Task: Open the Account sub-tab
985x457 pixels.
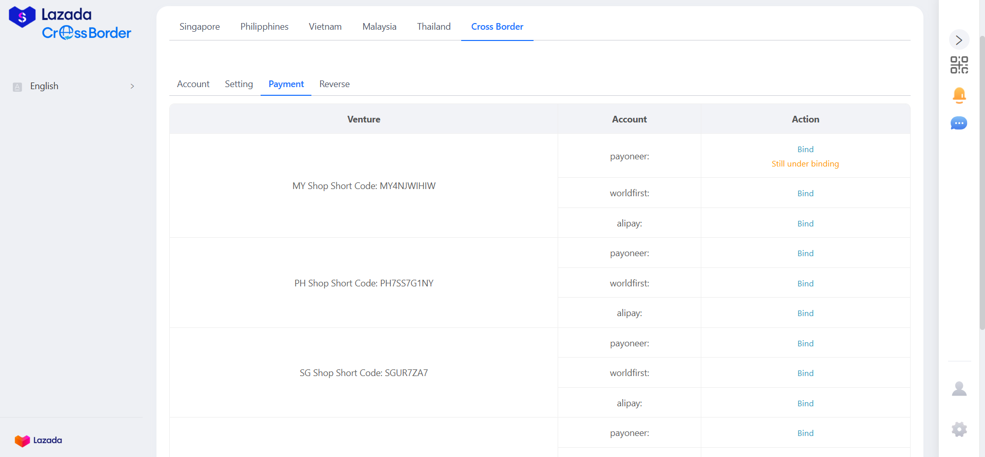Action: click(193, 84)
